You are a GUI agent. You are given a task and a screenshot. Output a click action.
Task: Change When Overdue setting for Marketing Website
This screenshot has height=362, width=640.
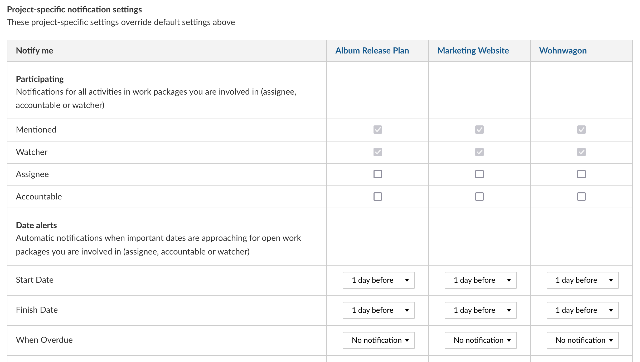480,340
